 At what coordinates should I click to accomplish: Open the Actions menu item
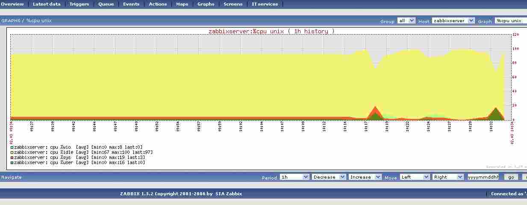pos(158,4)
